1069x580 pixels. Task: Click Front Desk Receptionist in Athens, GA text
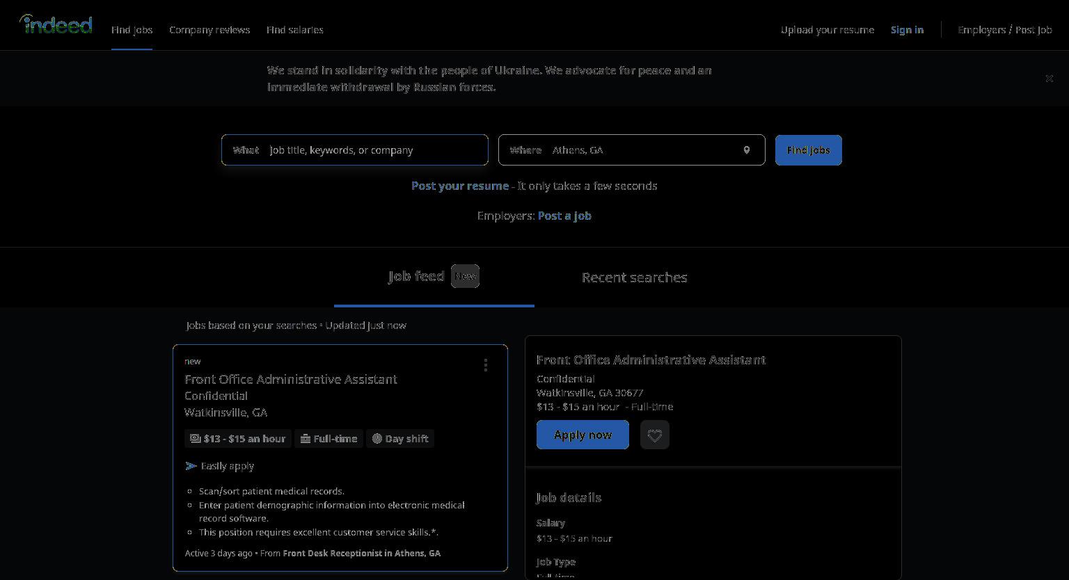(361, 553)
